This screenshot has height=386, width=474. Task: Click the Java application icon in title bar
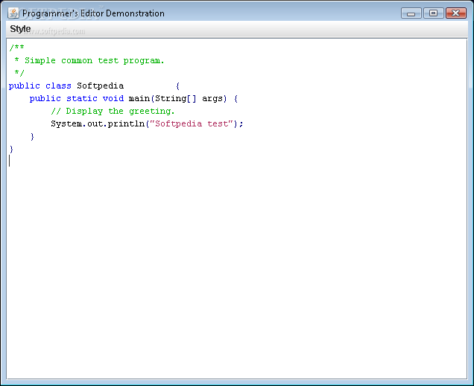(x=13, y=13)
